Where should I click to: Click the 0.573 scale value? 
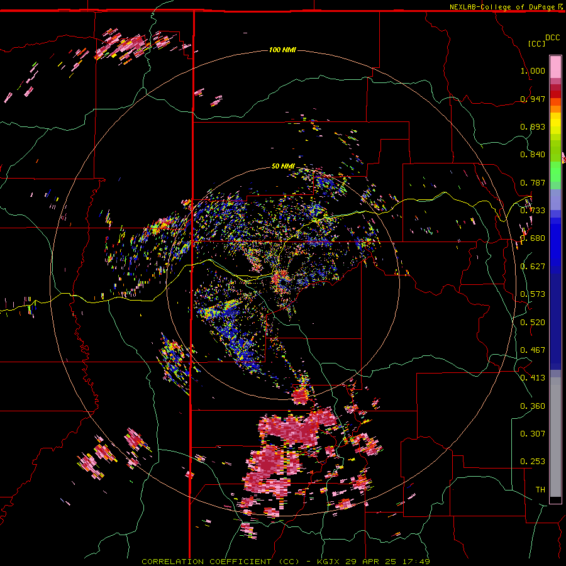point(533,294)
